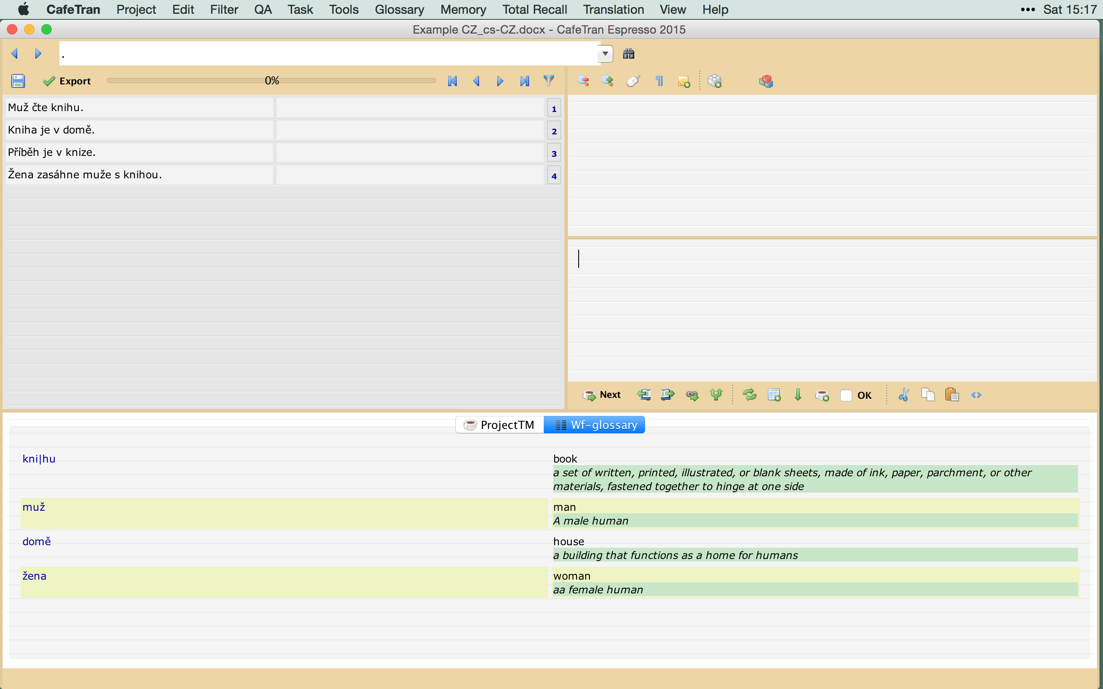Click the binoculars search icon

(629, 54)
